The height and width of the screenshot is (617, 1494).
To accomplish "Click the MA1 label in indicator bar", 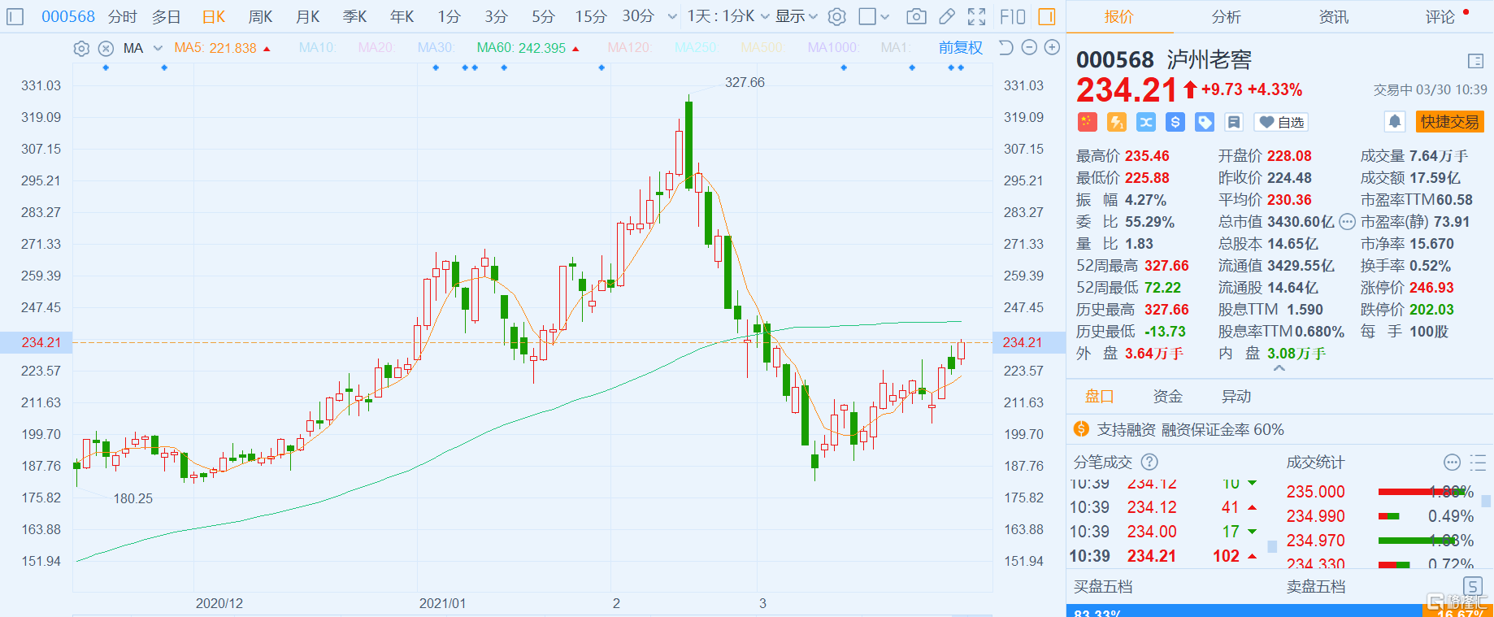I will pyautogui.click(x=894, y=48).
